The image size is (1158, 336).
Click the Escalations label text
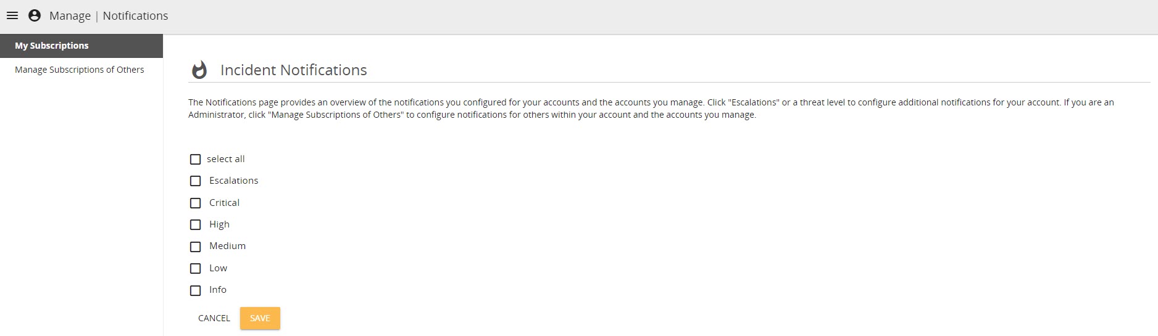click(234, 181)
